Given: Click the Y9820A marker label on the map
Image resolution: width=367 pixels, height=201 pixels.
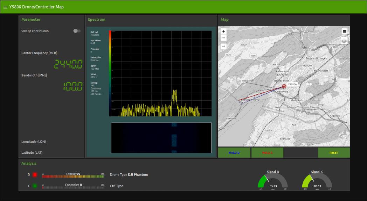Looking at the screenshot, I should click(292, 84).
